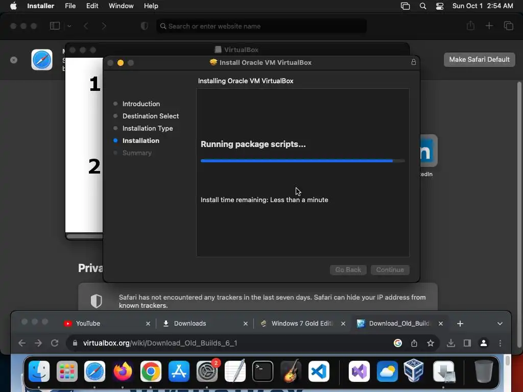523x392 pixels.
Task: Select Installation step in installer sidebar
Action: coord(141,141)
